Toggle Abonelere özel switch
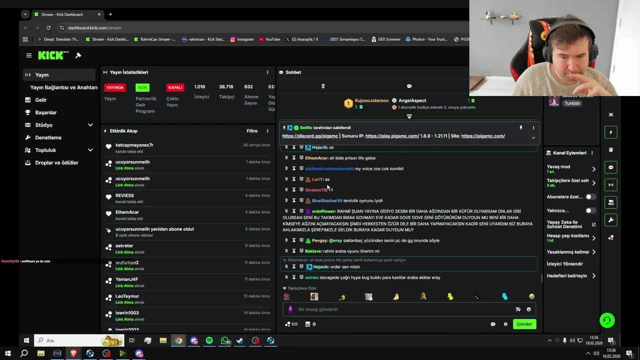640x360 pixels. point(591,197)
